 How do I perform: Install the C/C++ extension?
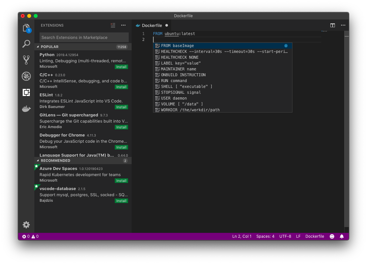[121, 87]
